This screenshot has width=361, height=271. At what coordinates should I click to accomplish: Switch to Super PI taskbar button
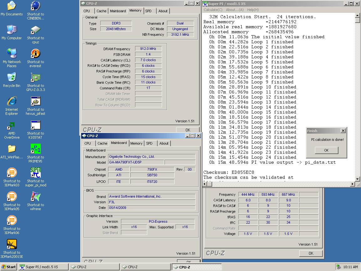[43, 267]
